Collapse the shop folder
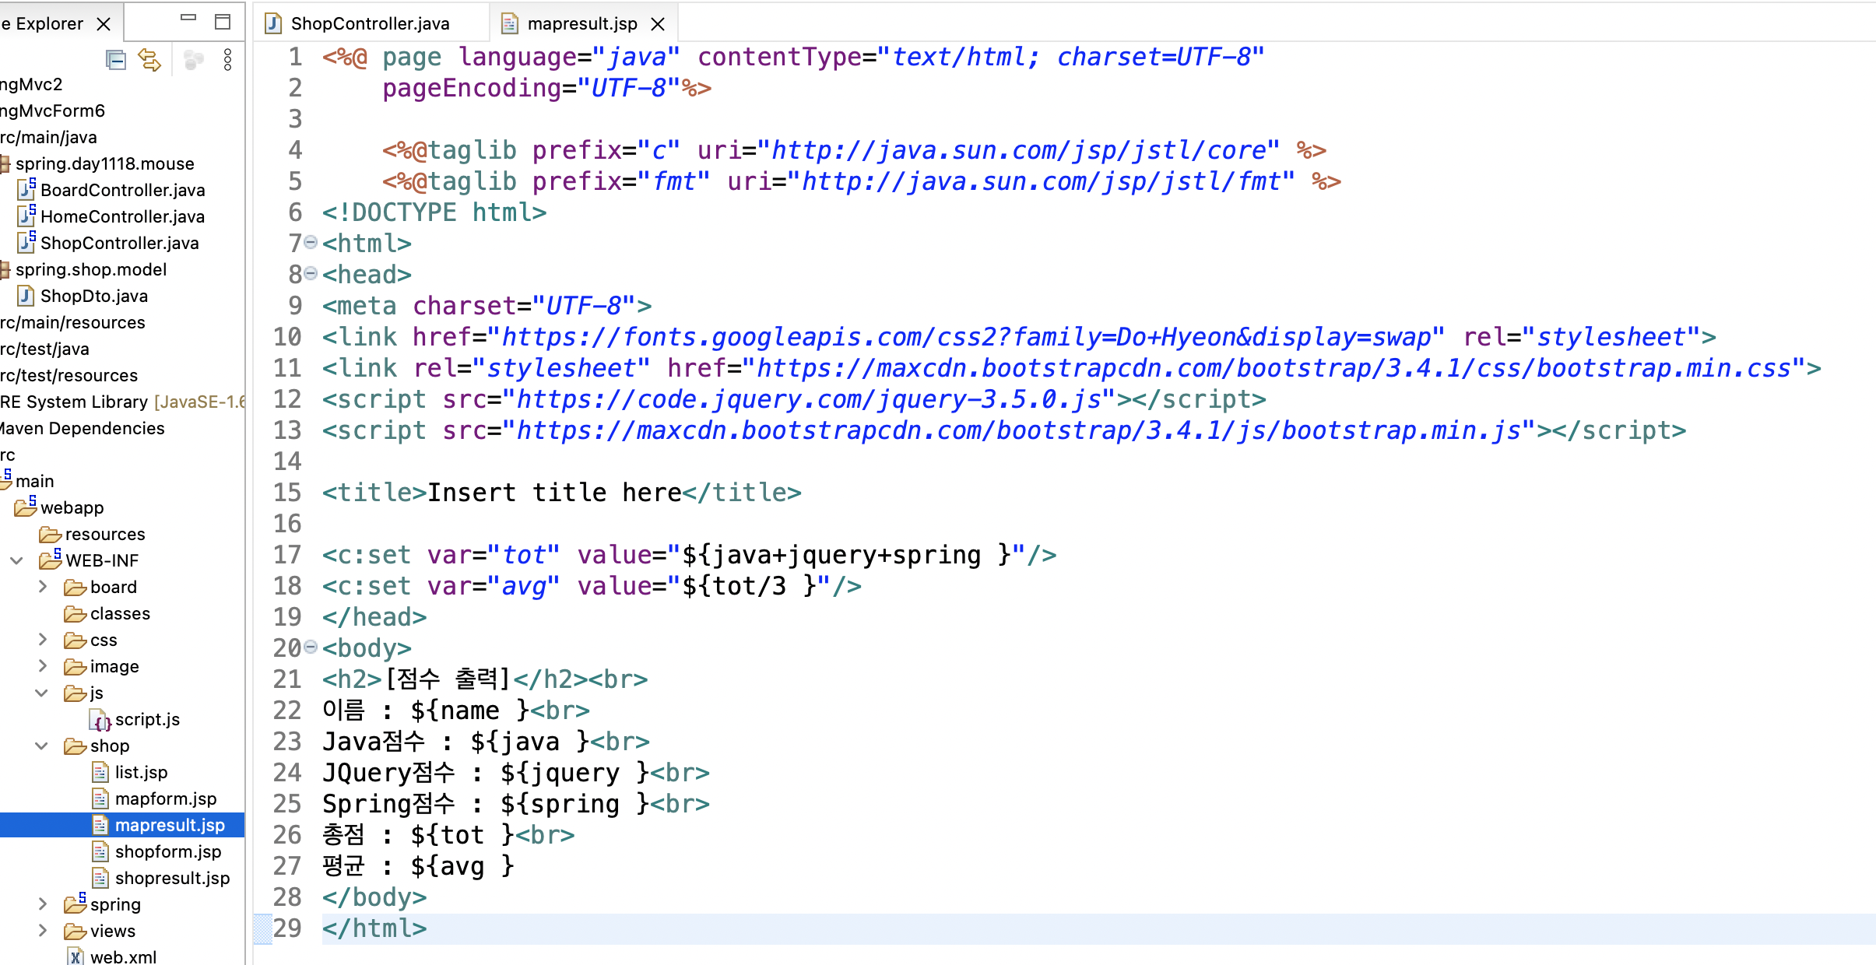 coord(42,746)
